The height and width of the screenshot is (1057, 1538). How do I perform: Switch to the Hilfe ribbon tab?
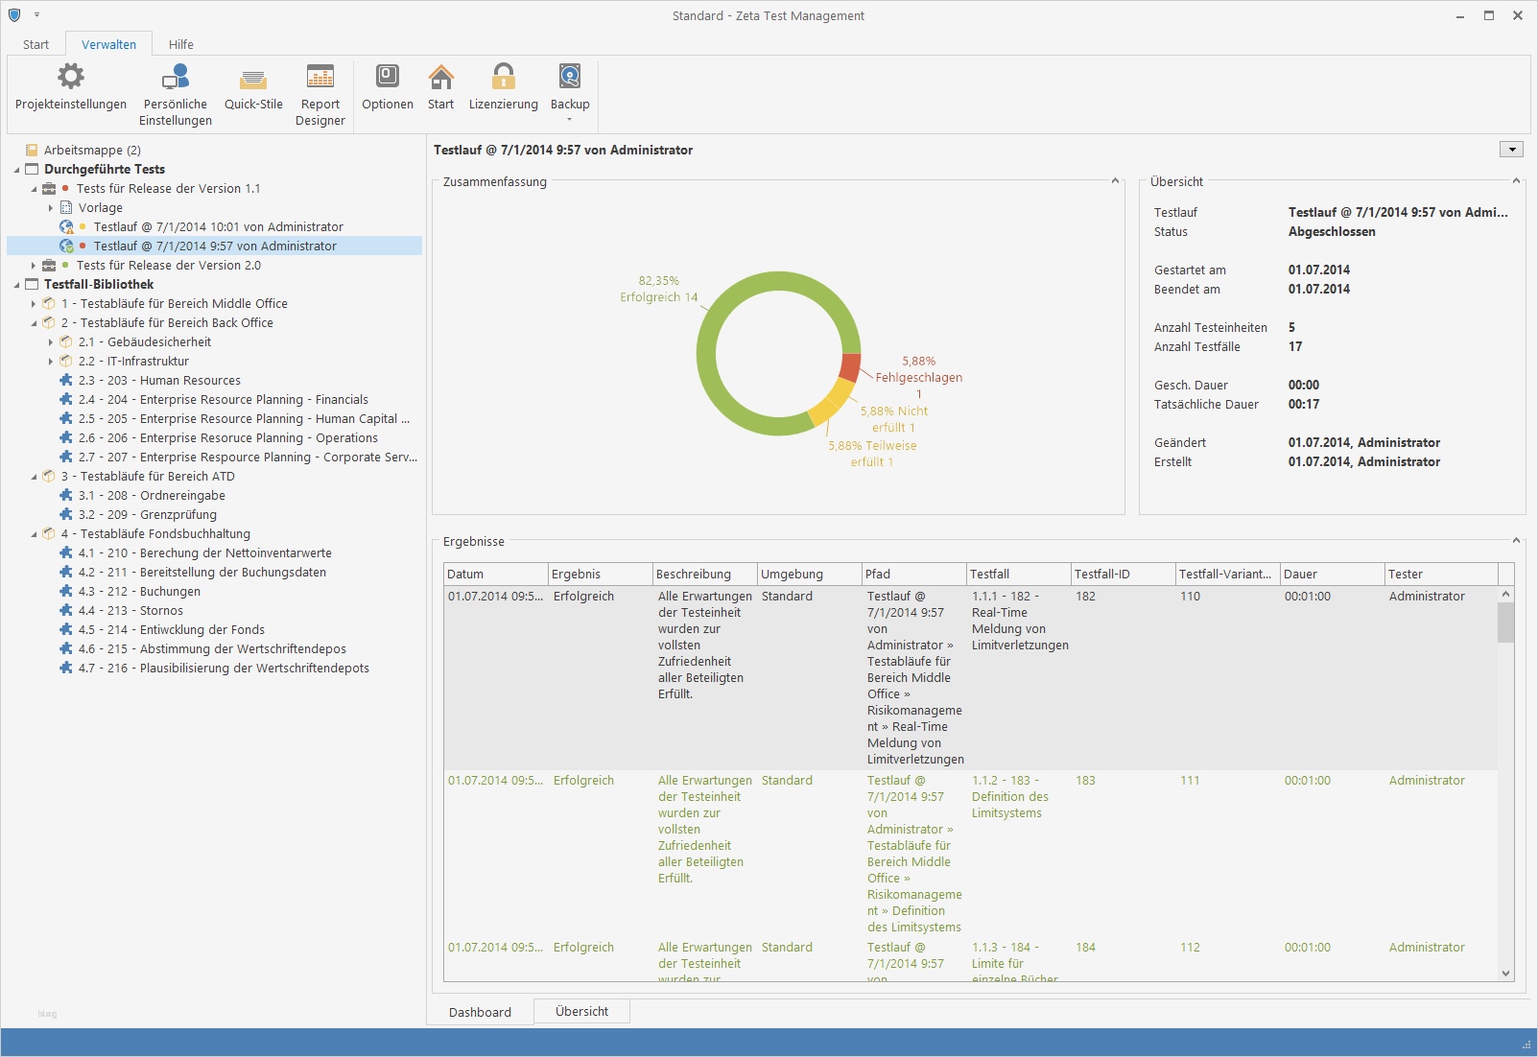180,44
